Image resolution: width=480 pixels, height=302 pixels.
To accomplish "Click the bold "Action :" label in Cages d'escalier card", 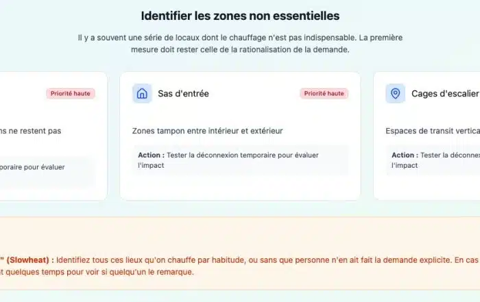I will (404, 155).
